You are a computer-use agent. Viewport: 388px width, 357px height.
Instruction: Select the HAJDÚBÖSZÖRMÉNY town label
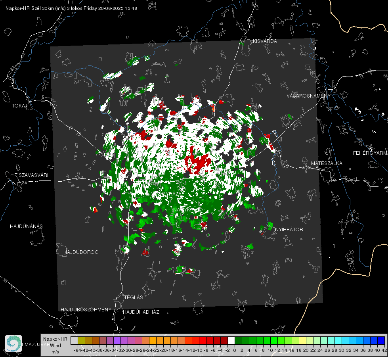pos(86,310)
